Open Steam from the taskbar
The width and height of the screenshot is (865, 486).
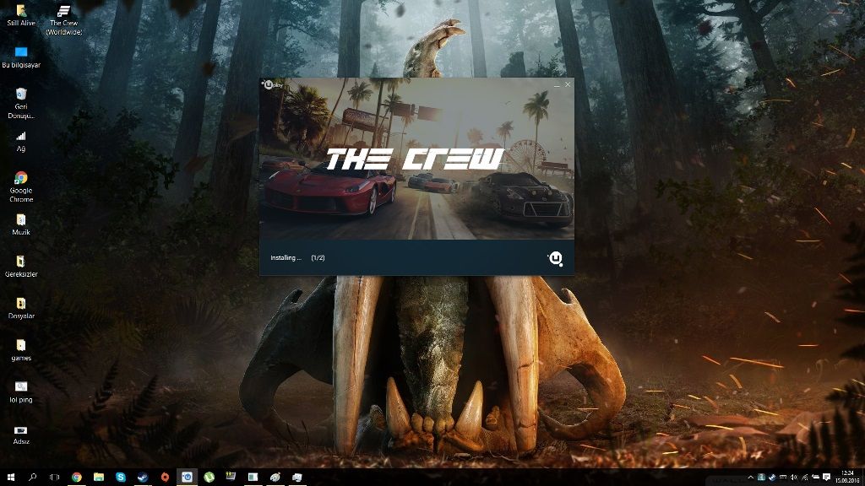pos(143,478)
